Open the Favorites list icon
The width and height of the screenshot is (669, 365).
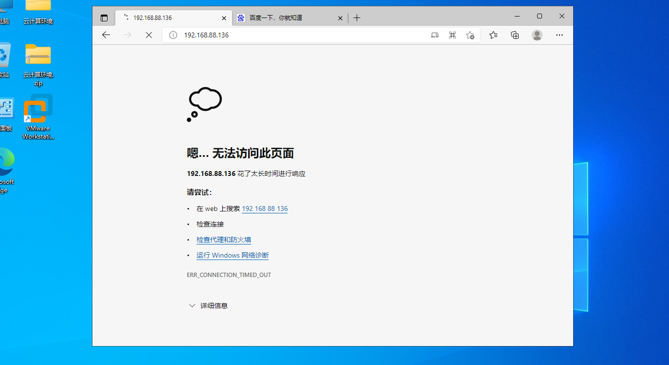pos(493,35)
